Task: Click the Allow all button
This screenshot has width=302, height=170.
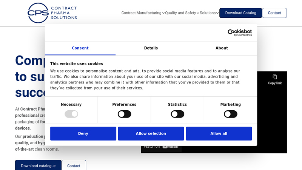Action: [x=219, y=134]
